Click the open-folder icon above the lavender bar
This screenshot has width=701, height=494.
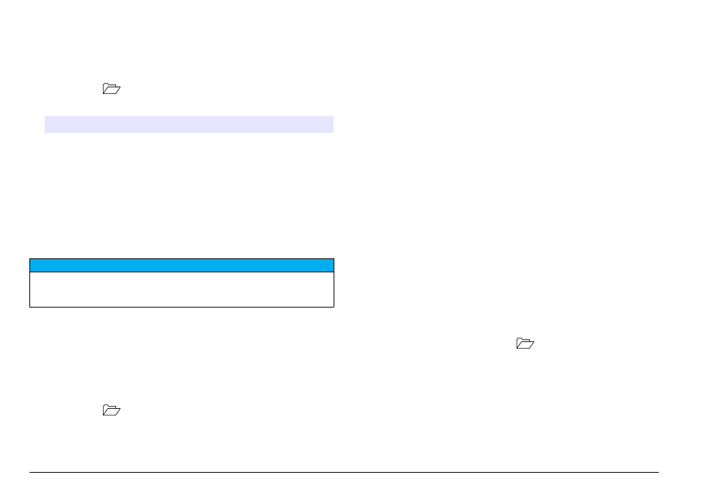click(111, 88)
